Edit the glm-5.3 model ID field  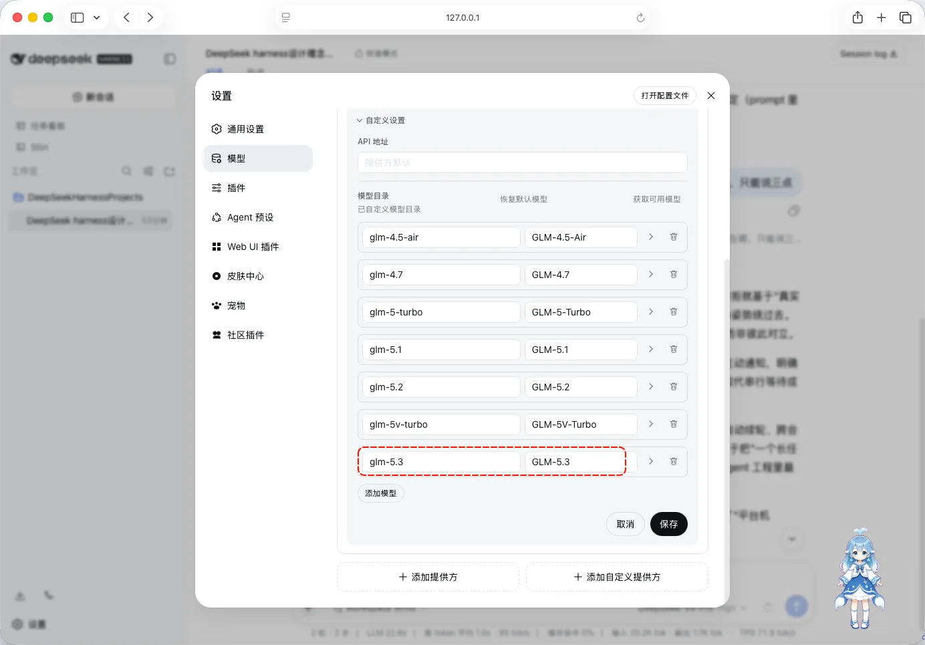click(441, 462)
